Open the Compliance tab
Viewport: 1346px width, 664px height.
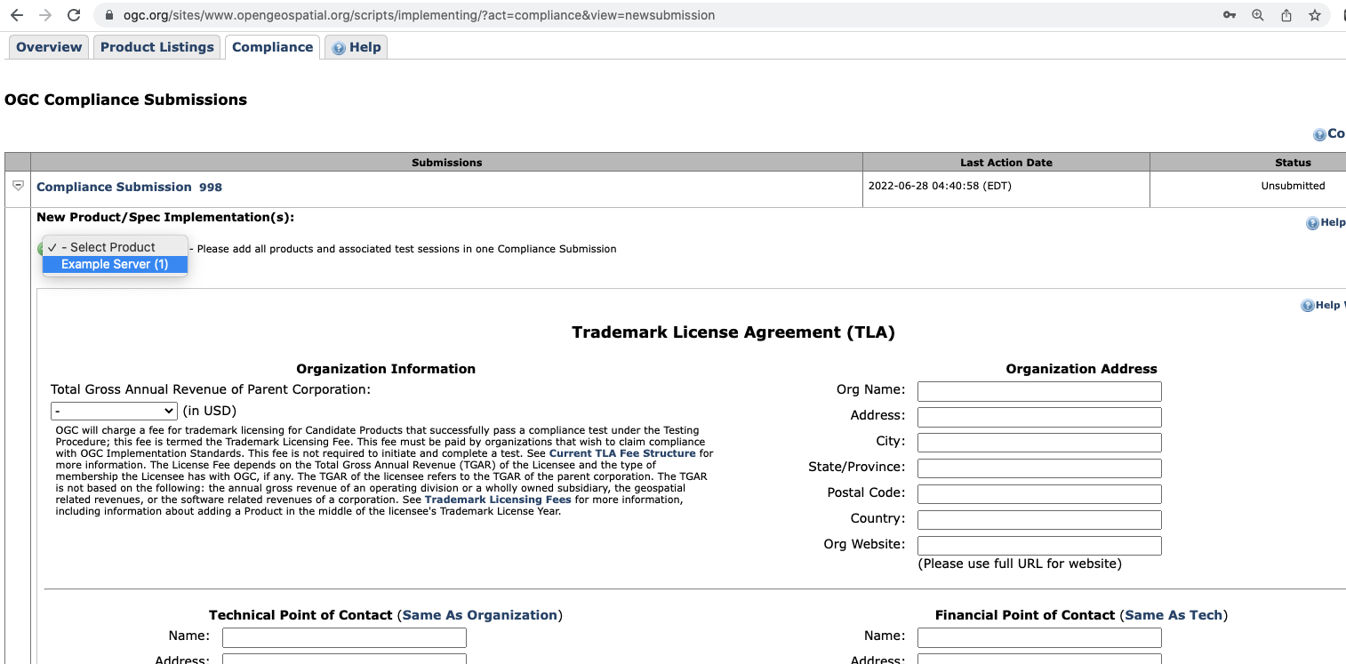(273, 47)
